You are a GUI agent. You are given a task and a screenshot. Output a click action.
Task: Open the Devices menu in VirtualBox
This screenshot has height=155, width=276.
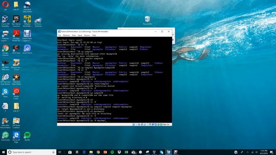point(87,35)
